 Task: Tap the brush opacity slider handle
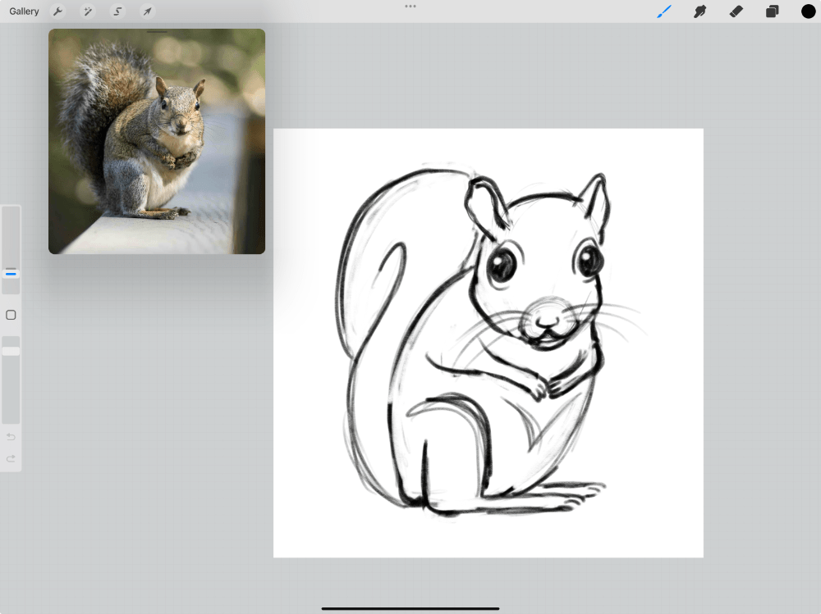click(11, 351)
